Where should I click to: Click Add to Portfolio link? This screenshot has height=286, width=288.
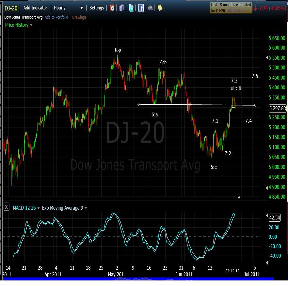point(56,17)
